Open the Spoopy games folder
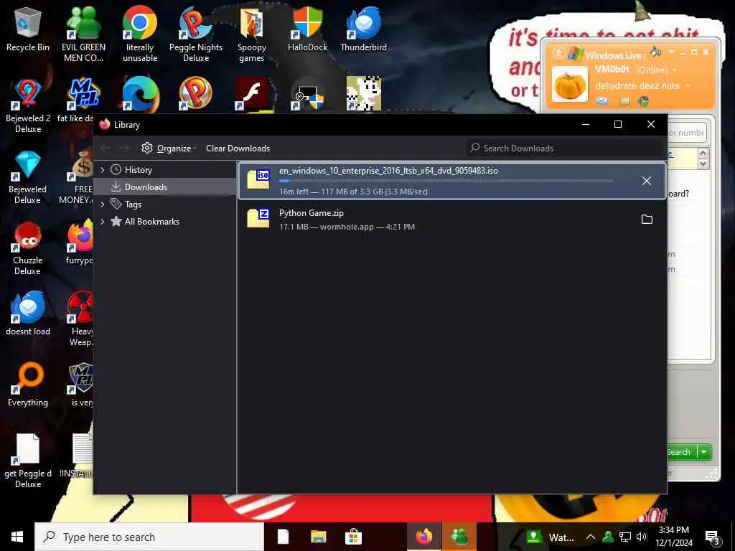The width and height of the screenshot is (735, 551). (x=252, y=34)
